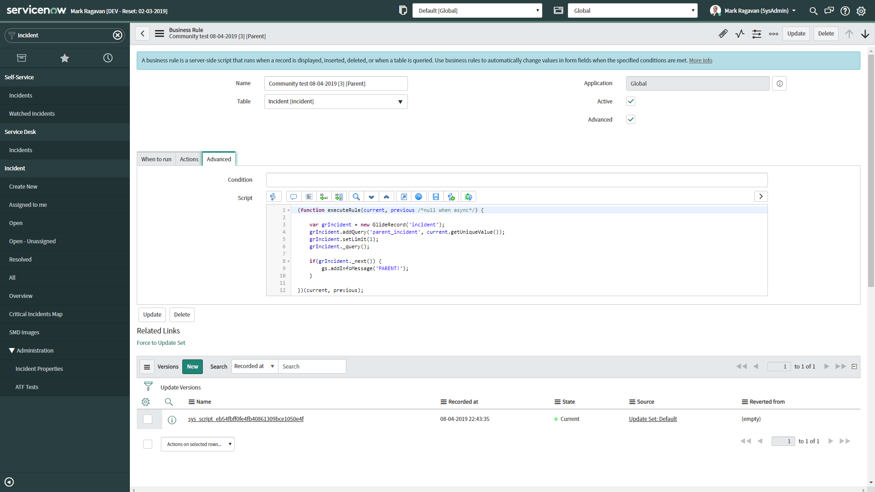Click the paperclip attachments icon
The image size is (875, 492).
723,34
